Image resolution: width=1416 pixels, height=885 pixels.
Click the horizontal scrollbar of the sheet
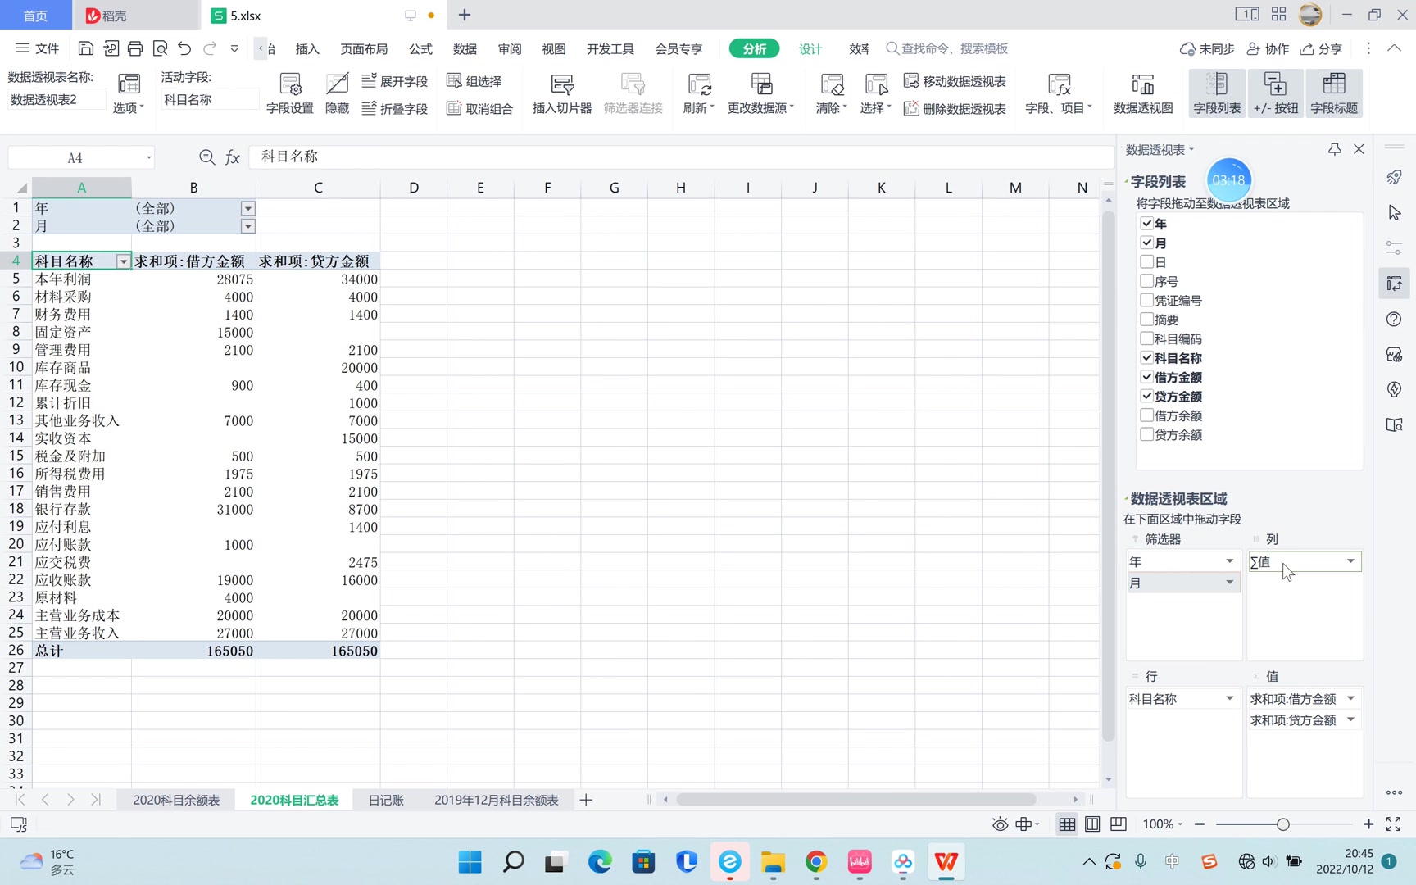856,799
